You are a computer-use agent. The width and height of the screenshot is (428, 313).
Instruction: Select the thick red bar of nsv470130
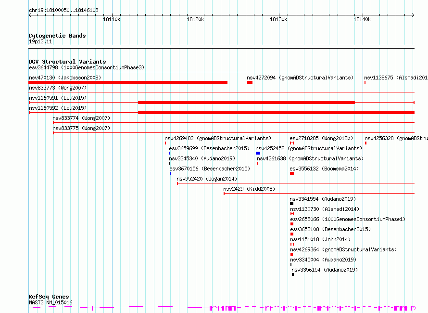[128, 82]
